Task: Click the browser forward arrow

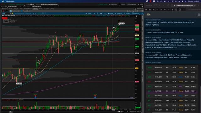Action: click(x=163, y=5)
